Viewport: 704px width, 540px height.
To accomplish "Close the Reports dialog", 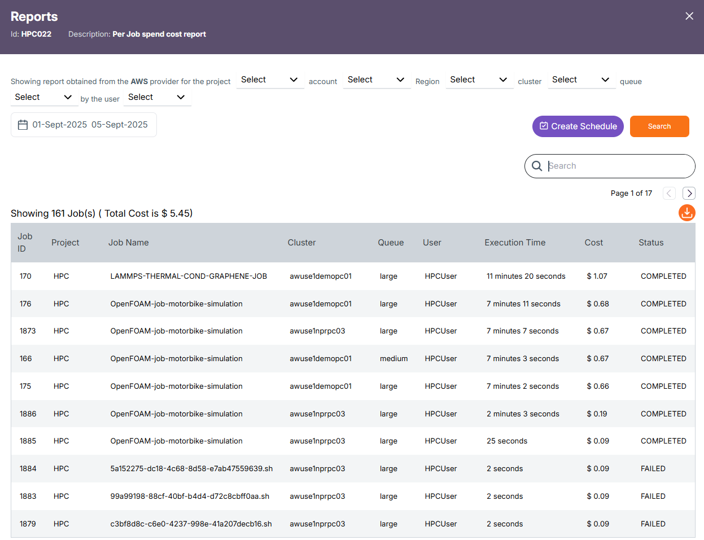I will [x=689, y=16].
